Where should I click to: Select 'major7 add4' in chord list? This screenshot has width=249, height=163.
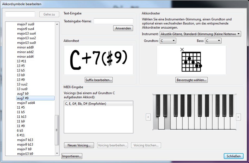26,103
